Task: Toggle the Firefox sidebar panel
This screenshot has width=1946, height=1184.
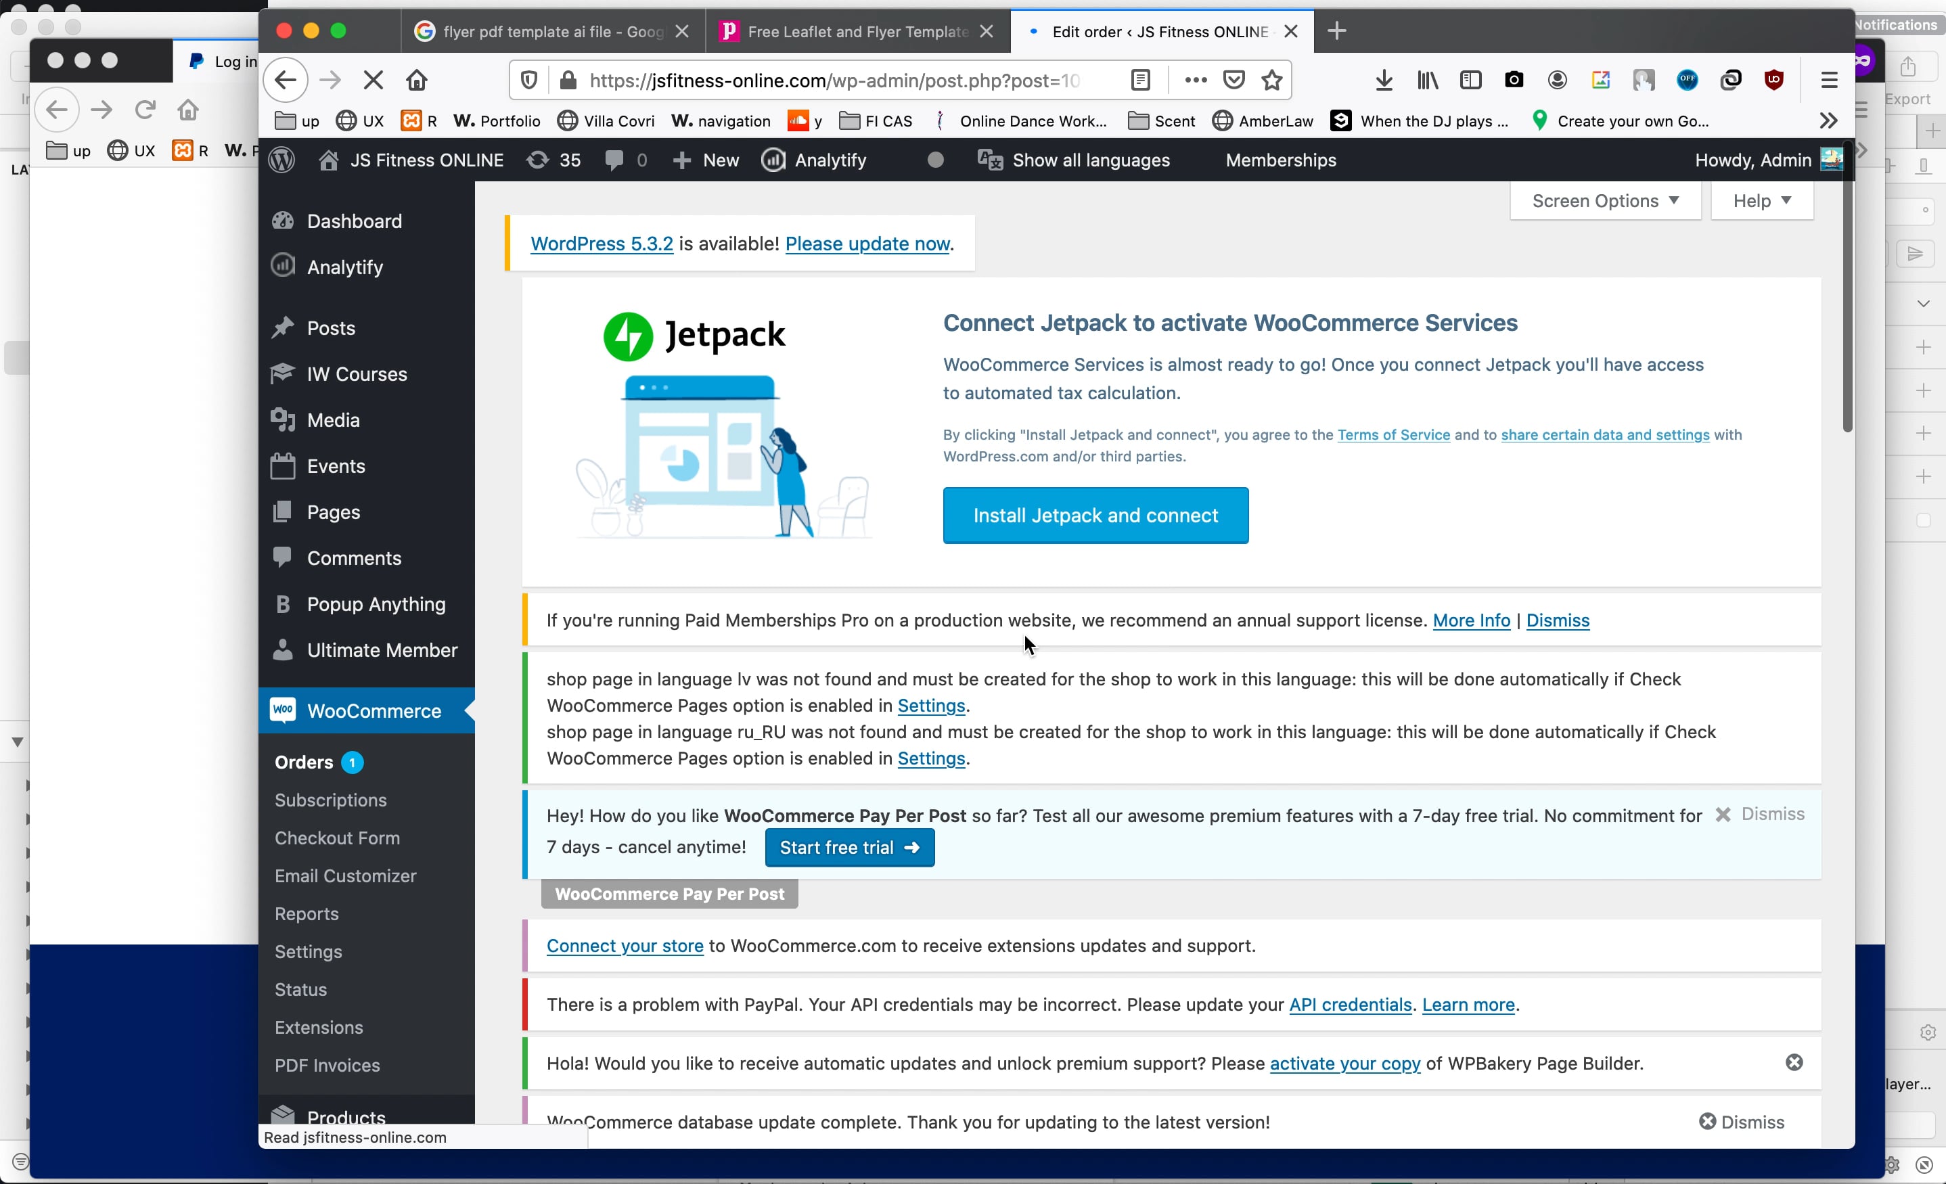Action: tap(1470, 80)
